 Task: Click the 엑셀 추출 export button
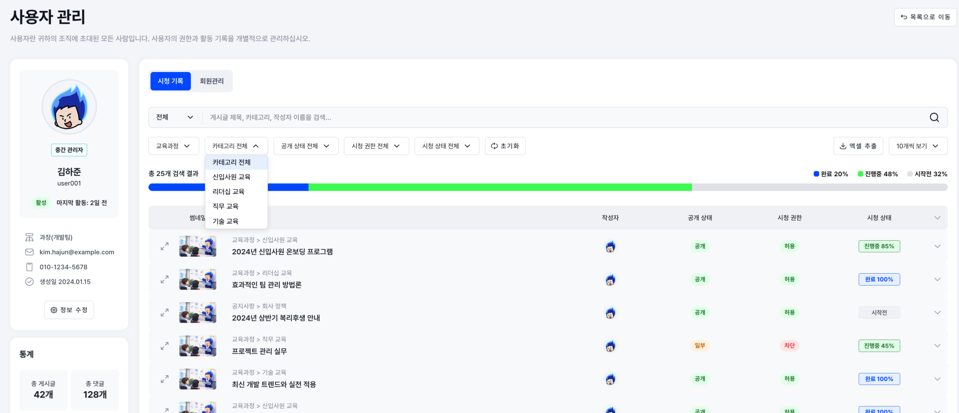point(858,146)
